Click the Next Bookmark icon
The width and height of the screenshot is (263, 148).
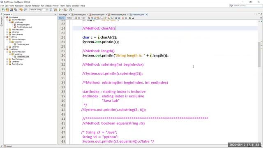coord(108,18)
